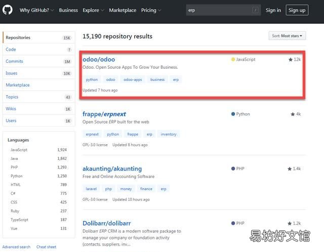Image resolution: width=324 pixels, height=252 pixels.
Task: Open Marketplace in the top navigation
Action: (x=123, y=10)
